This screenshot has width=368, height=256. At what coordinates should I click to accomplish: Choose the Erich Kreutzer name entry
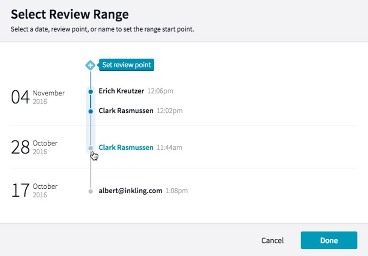pos(121,91)
